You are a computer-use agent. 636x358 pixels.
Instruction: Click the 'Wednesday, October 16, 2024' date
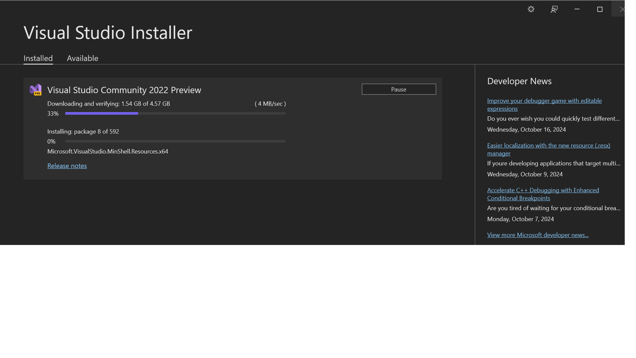tap(526, 130)
